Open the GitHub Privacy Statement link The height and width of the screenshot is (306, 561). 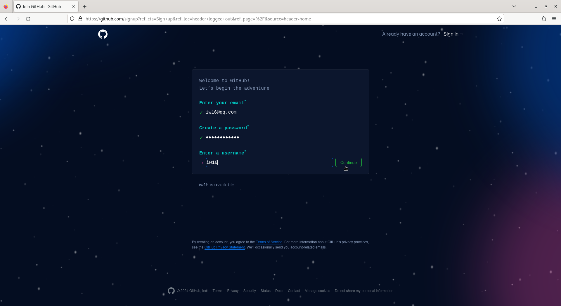click(x=224, y=247)
